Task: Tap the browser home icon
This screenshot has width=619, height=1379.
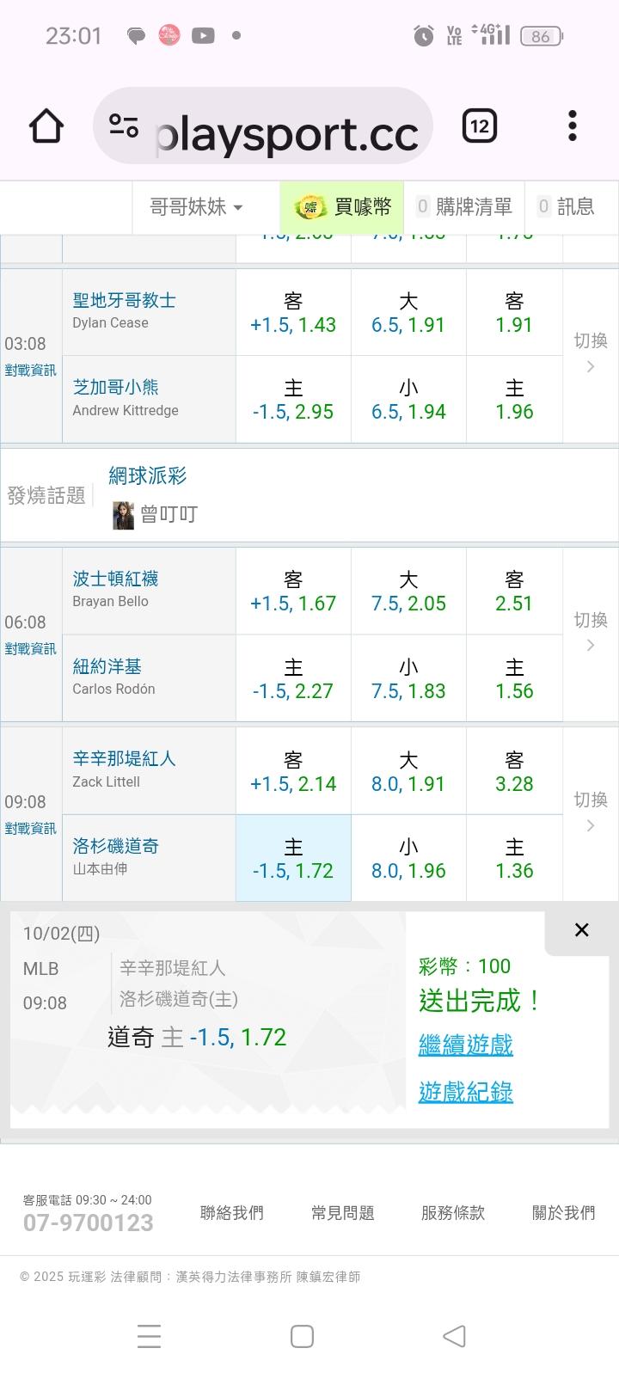Action: click(x=46, y=126)
